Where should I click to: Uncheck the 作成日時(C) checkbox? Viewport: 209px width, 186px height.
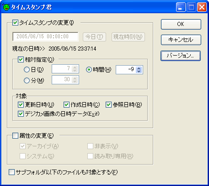point(66,105)
